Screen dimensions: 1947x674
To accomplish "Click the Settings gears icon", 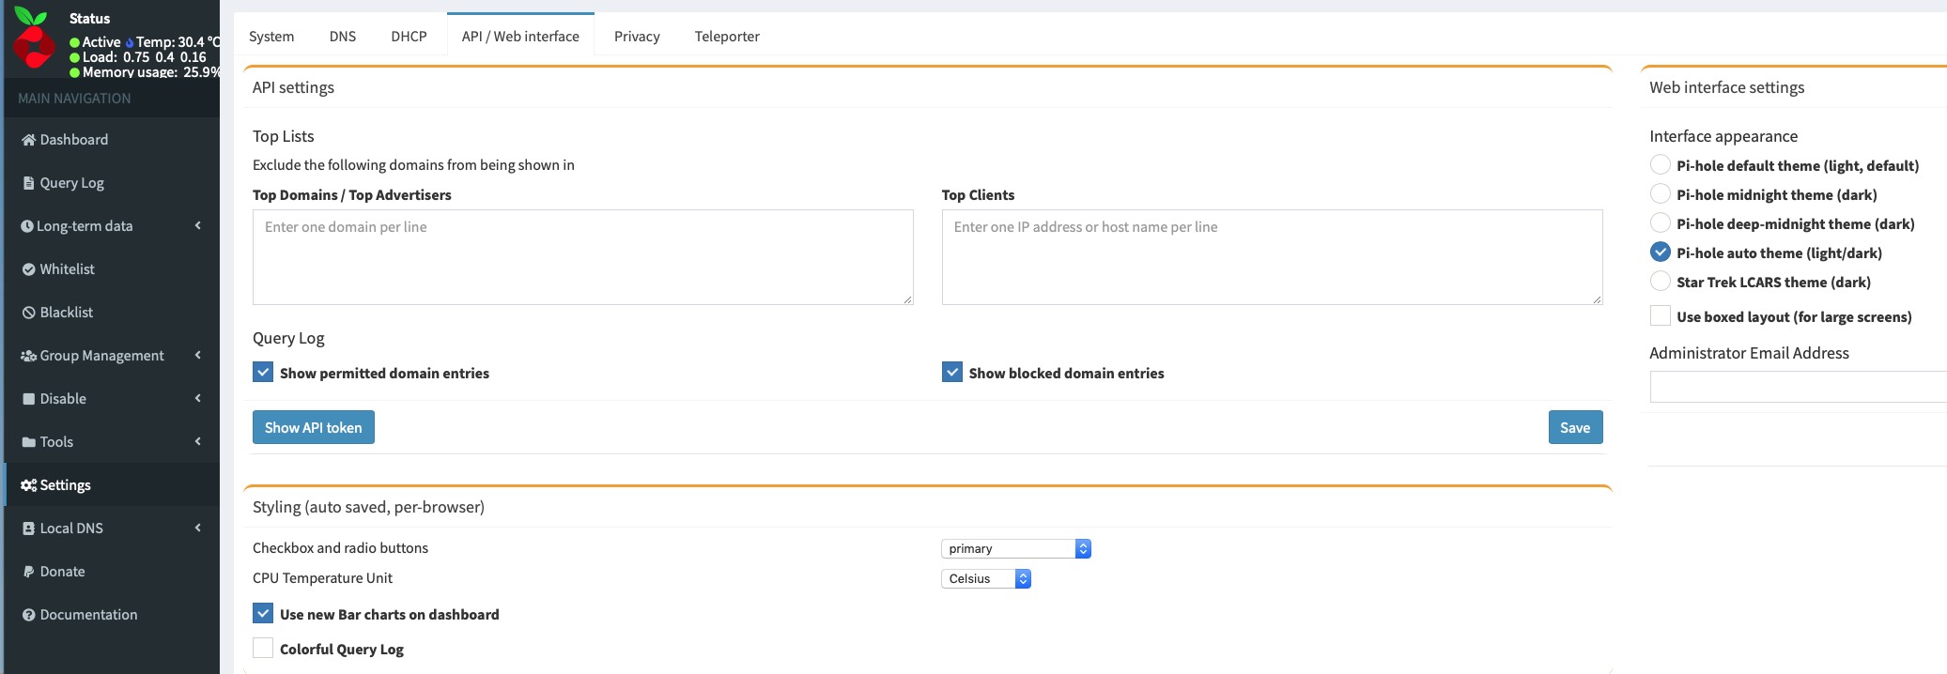I will (x=28, y=485).
